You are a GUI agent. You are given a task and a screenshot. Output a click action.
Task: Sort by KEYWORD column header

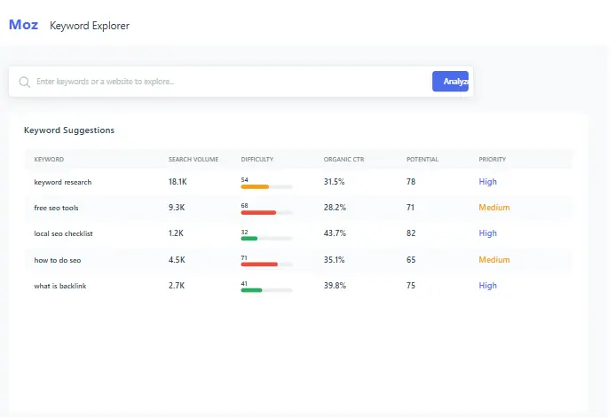point(49,159)
